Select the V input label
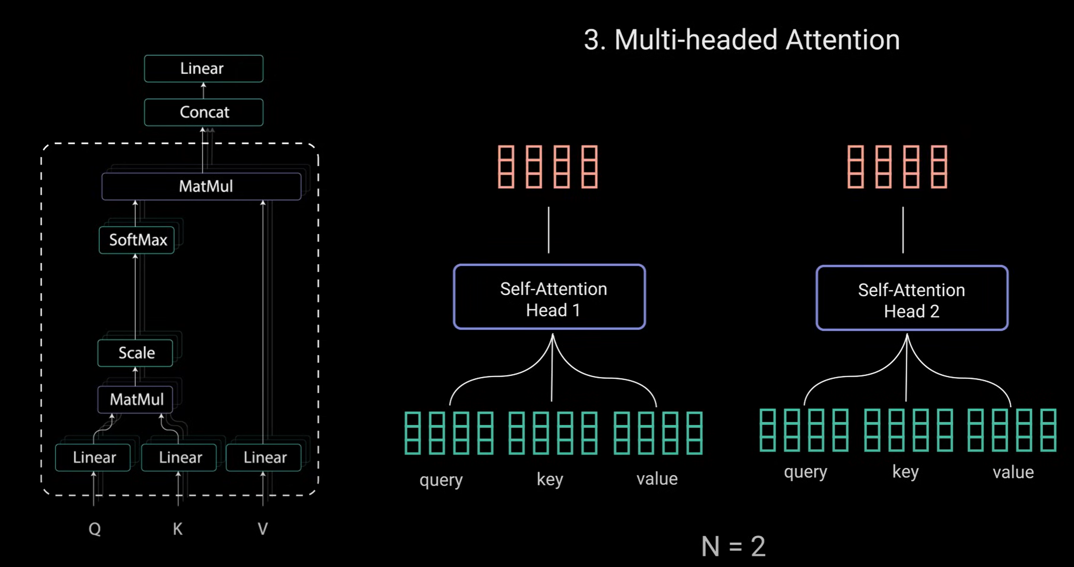The height and width of the screenshot is (567, 1074). pyautogui.click(x=262, y=528)
